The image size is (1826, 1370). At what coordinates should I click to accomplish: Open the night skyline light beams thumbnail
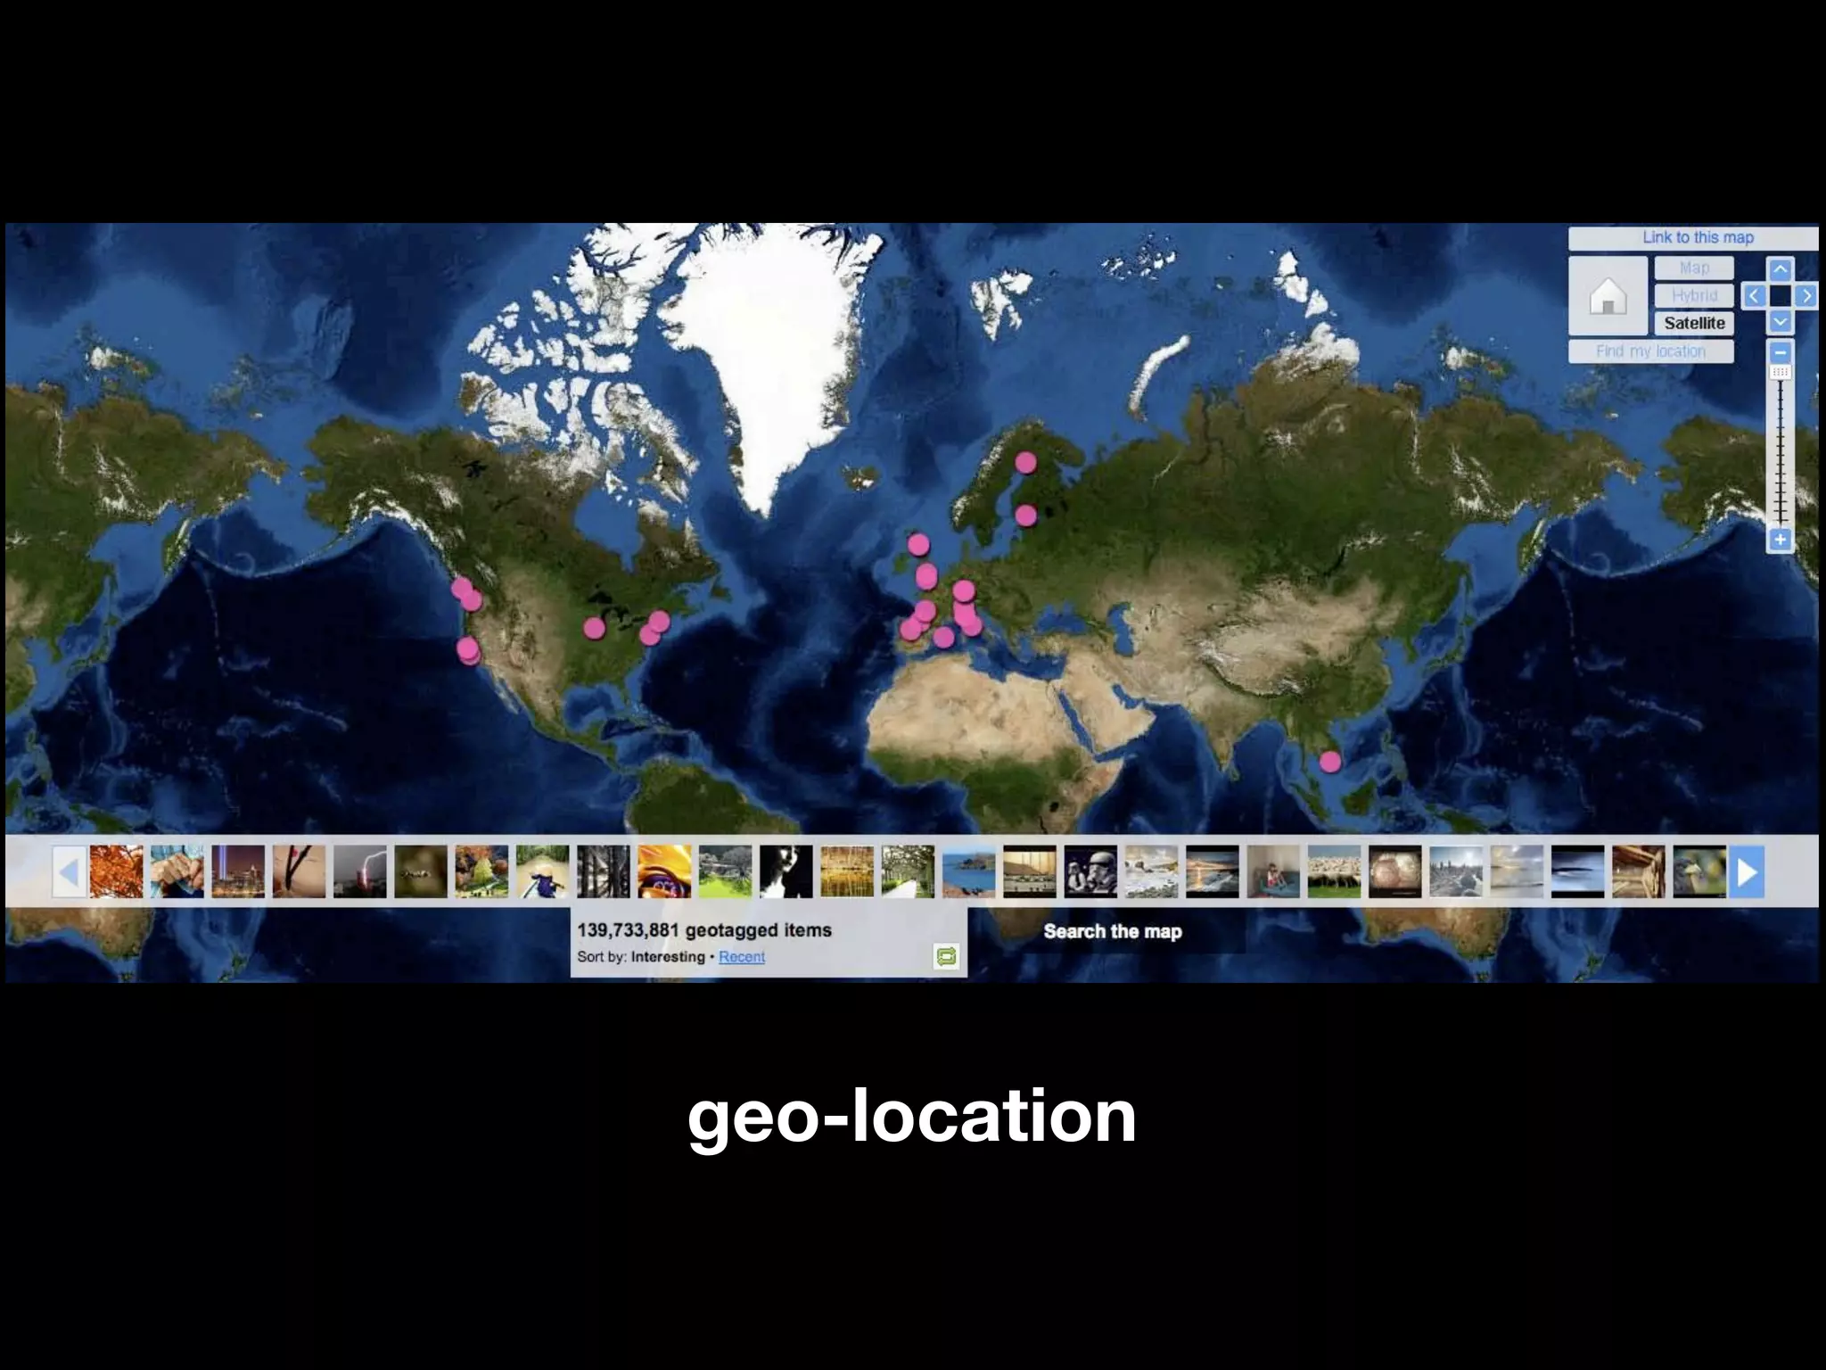[x=238, y=871]
